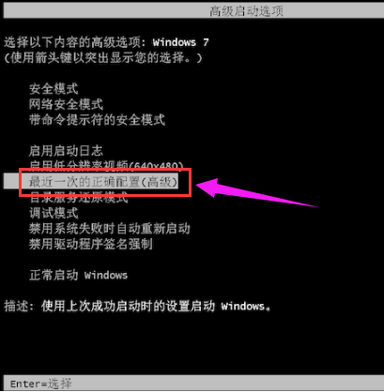384x392 pixels.
Task: Click the 使用箭头键以突出显示您的选择 instruction line
Action: (x=103, y=58)
